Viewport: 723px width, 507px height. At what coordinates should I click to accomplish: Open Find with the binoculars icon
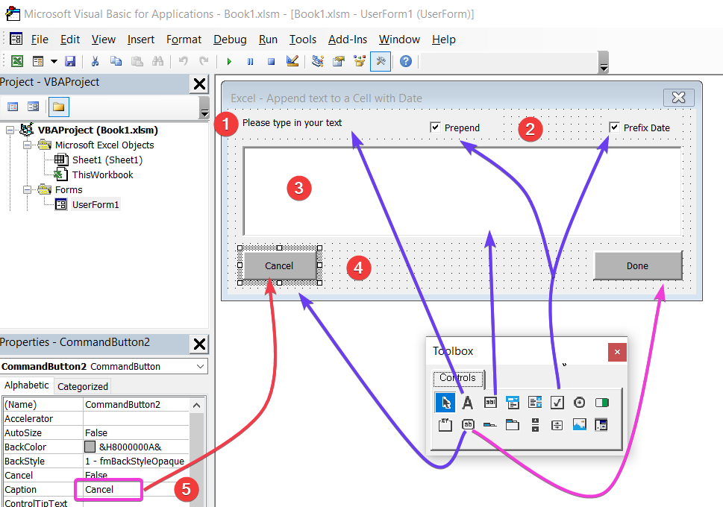(x=157, y=61)
